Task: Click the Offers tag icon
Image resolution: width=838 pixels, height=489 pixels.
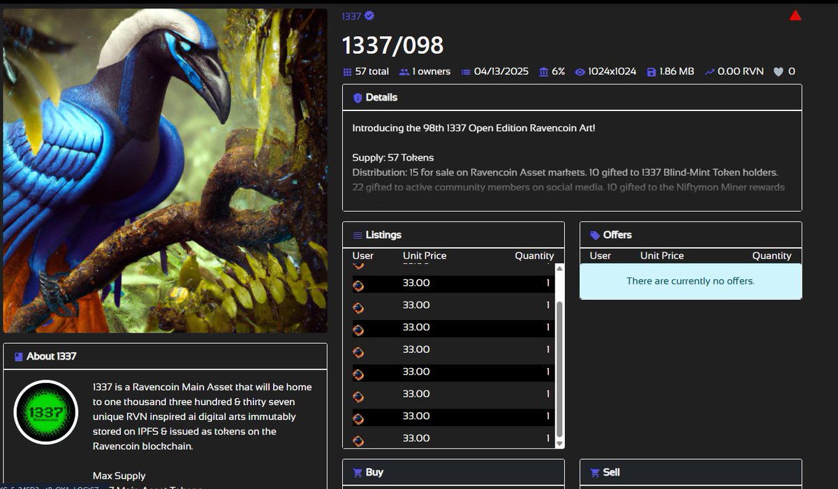Action: click(x=595, y=235)
